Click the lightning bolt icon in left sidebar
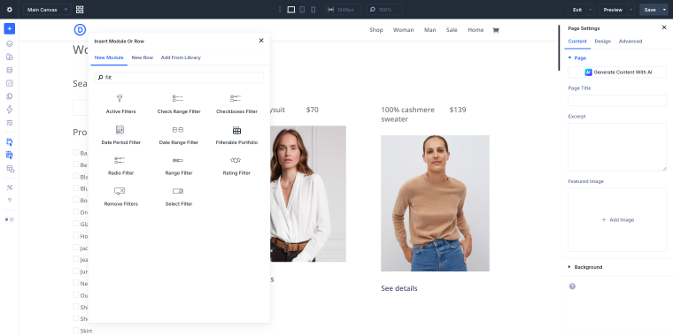Viewport: 673px width, 336px height. click(10, 110)
